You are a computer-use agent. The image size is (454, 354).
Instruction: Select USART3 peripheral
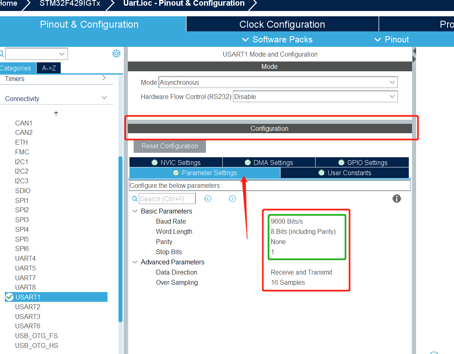(28, 317)
